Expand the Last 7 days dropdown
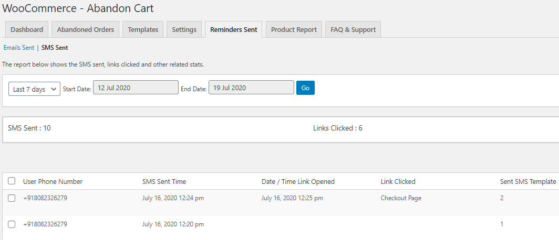Image resolution: width=559 pixels, height=240 pixels. (34, 89)
